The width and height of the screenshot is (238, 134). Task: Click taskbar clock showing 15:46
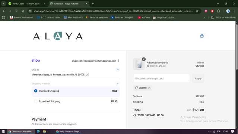coord(226,131)
